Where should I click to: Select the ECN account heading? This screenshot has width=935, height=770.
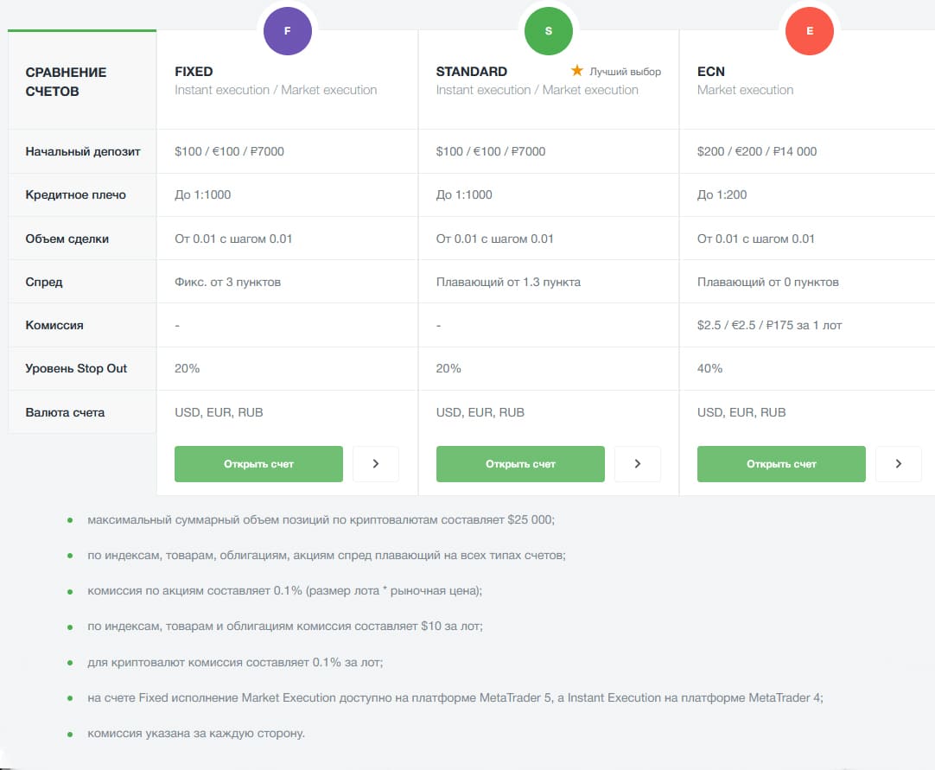(x=713, y=72)
